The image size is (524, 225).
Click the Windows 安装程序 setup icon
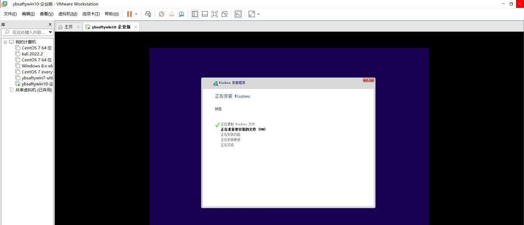tap(216, 83)
